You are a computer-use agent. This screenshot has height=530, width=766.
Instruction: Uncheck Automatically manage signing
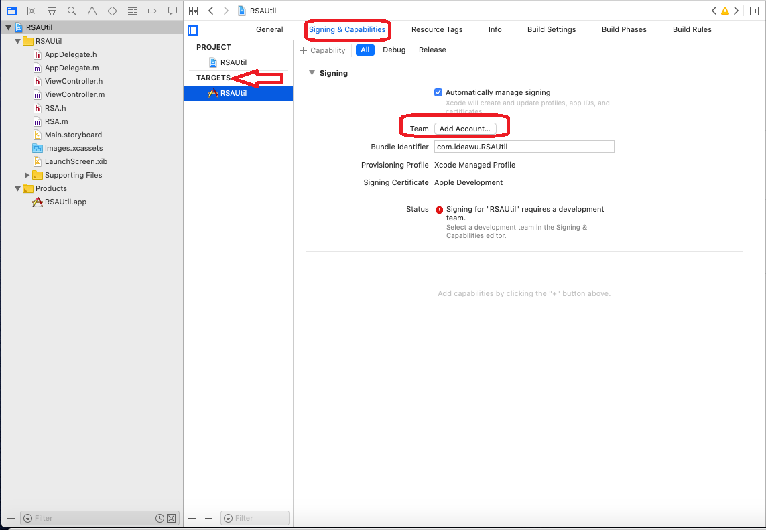(438, 92)
